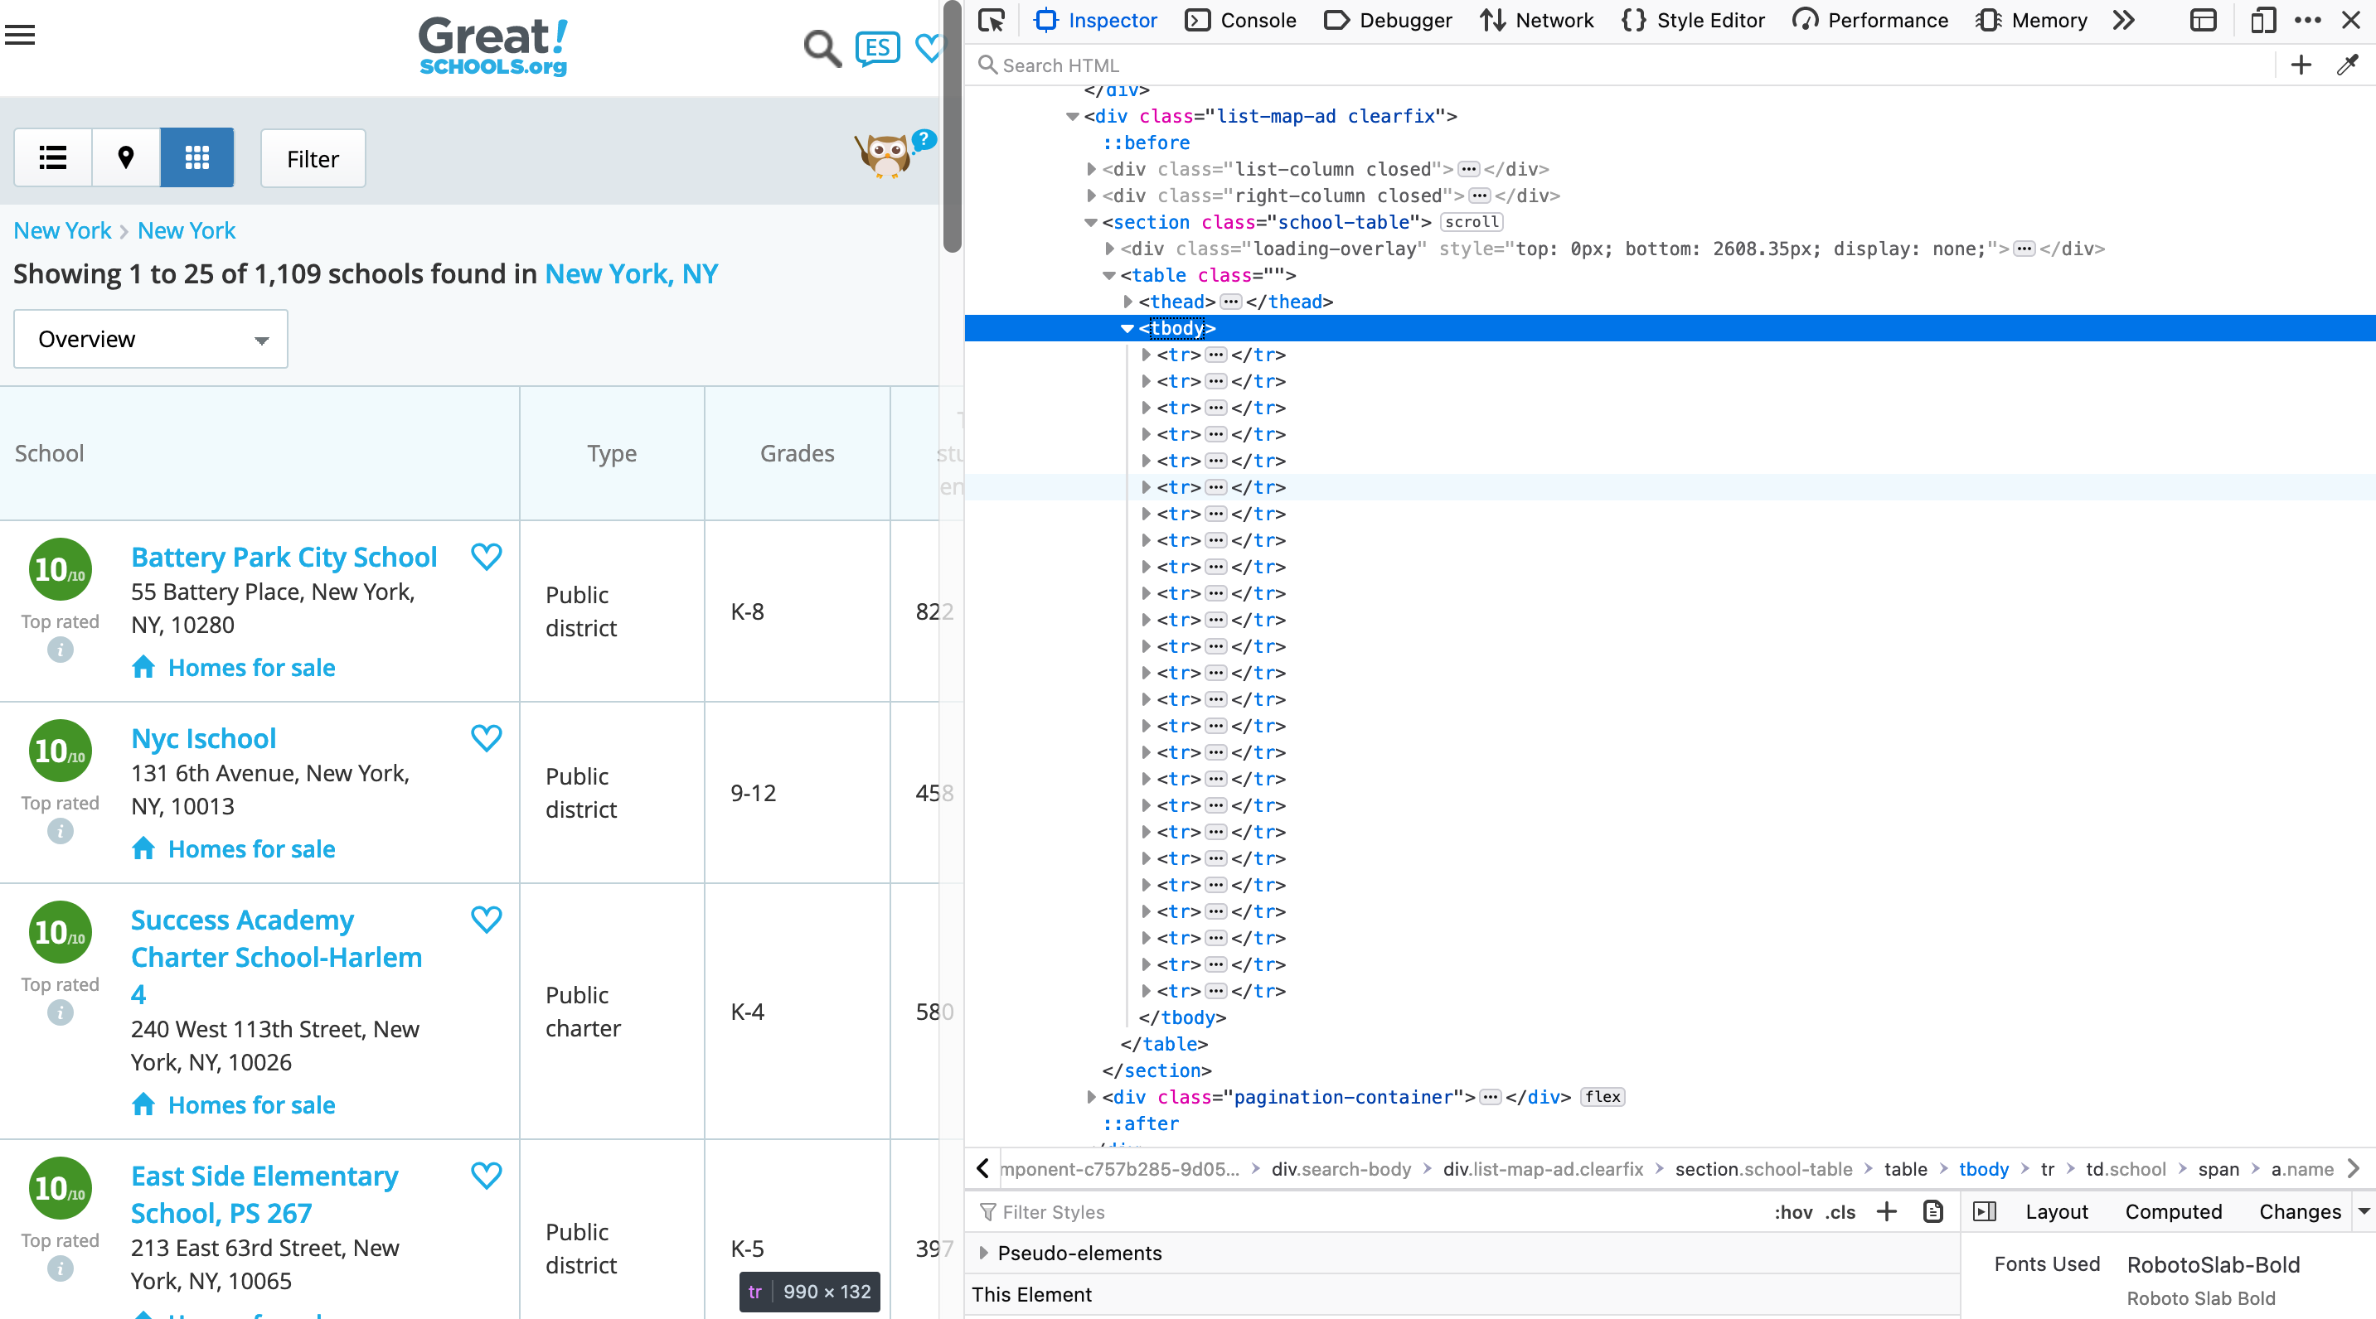Screen dimensions: 2376x1319
Task: Switch to the Console tab
Action: pyautogui.click(x=1240, y=20)
